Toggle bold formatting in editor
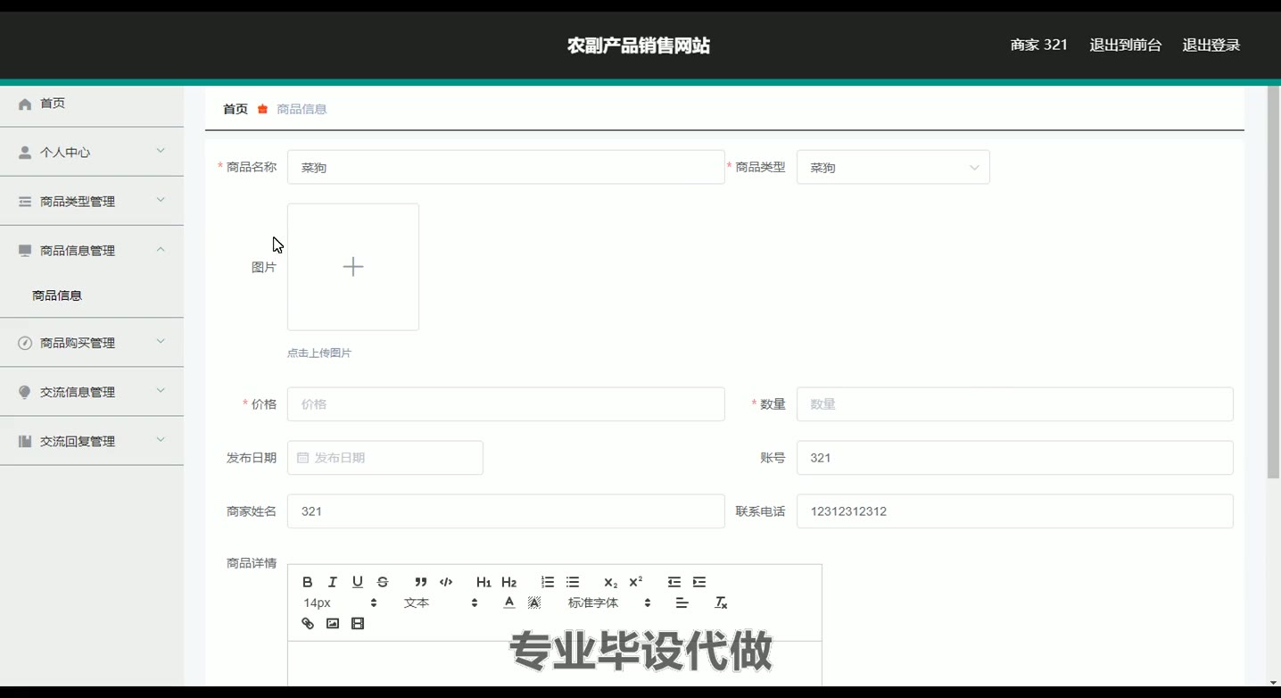Image resolution: width=1281 pixels, height=698 pixels. [x=308, y=582]
